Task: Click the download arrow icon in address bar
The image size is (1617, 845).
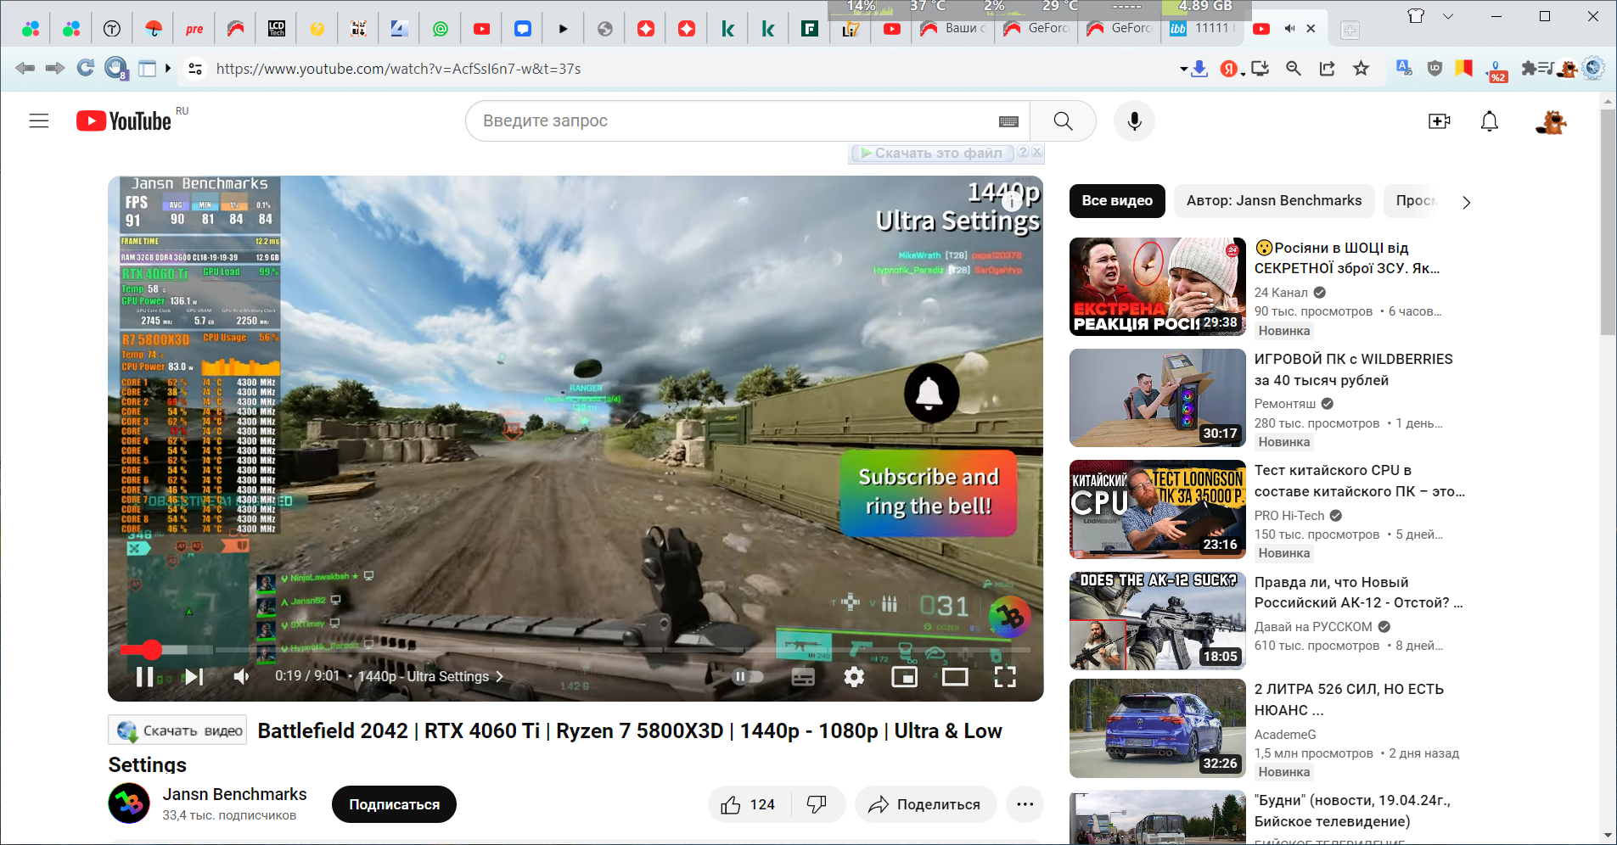Action: [x=1199, y=69]
